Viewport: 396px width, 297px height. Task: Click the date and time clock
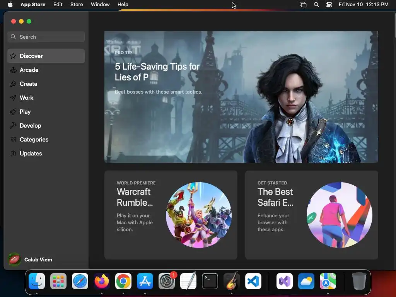pyautogui.click(x=364, y=4)
